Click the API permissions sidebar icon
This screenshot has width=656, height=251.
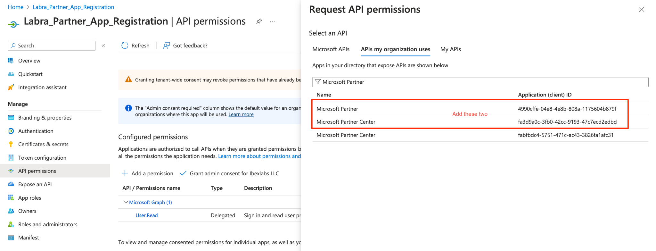[x=11, y=171]
